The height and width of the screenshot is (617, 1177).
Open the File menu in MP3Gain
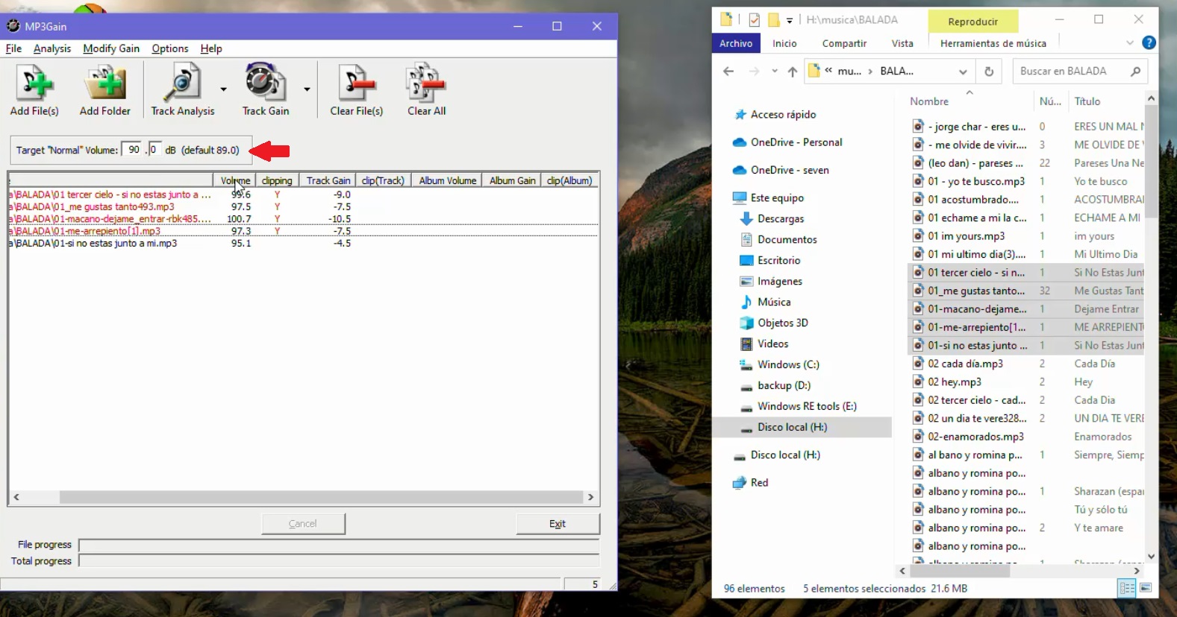13,48
